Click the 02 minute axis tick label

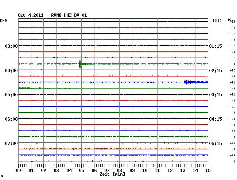click(x=43, y=171)
